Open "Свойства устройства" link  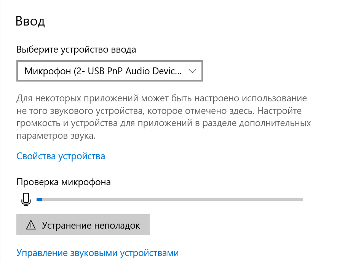click(61, 156)
